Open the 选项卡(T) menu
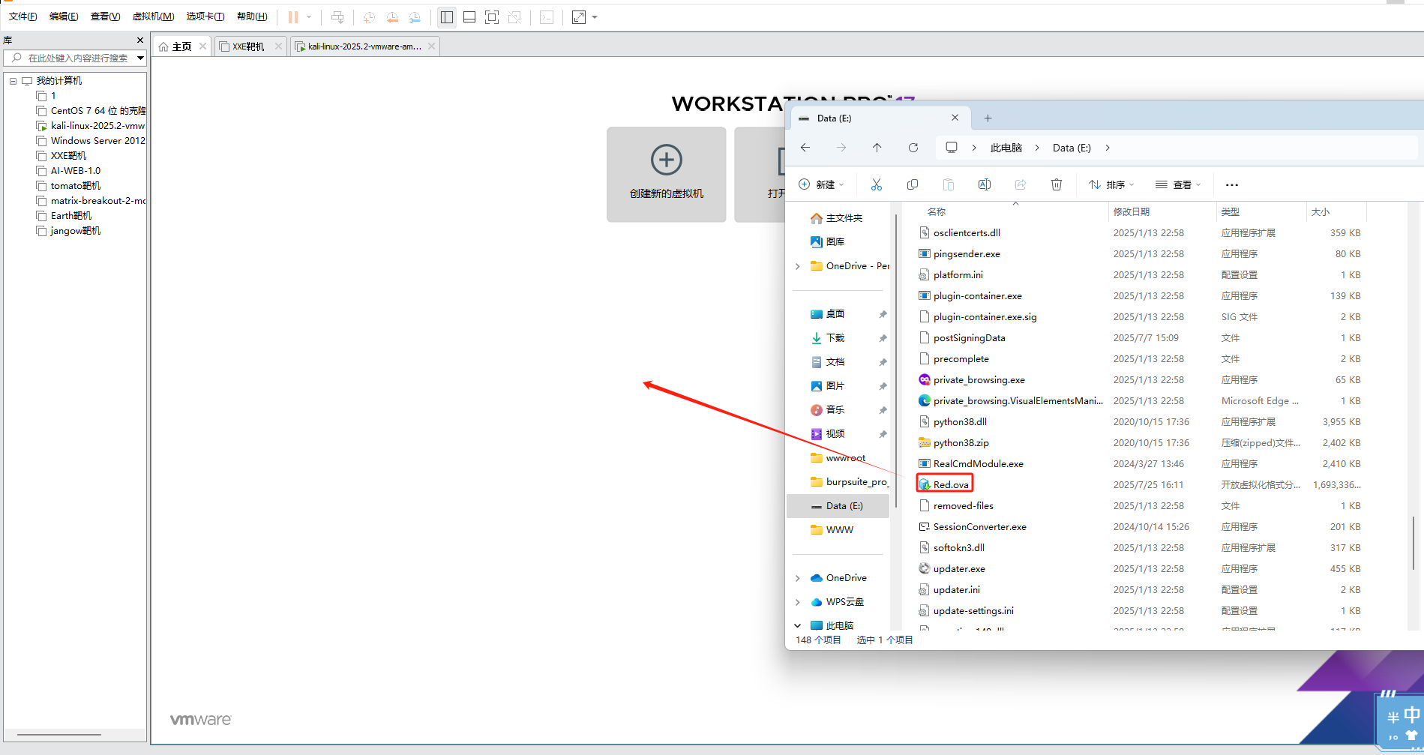The height and width of the screenshot is (755, 1424). [205, 16]
